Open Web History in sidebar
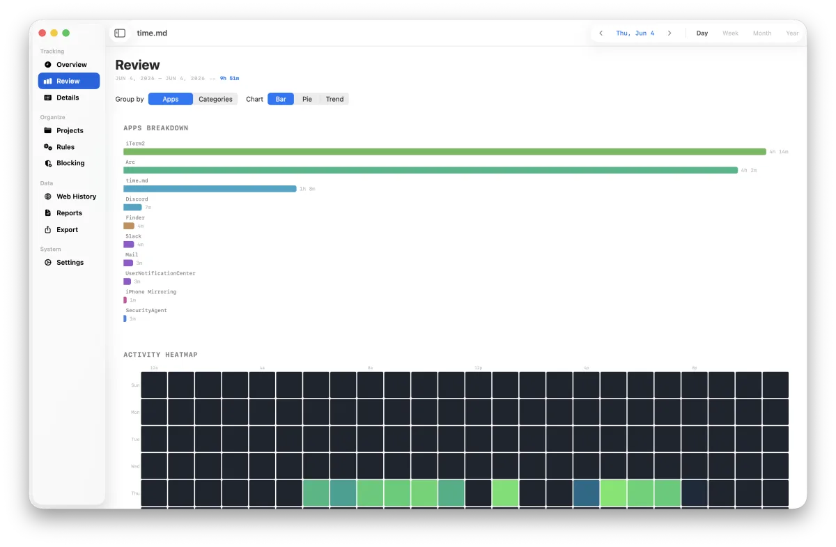836x547 pixels. (69, 197)
